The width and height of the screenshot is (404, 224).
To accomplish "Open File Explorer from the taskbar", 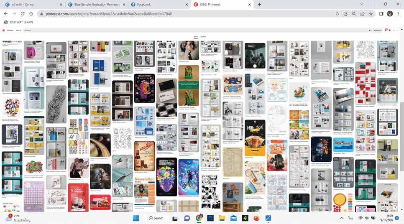I will pyautogui.click(x=222, y=218).
